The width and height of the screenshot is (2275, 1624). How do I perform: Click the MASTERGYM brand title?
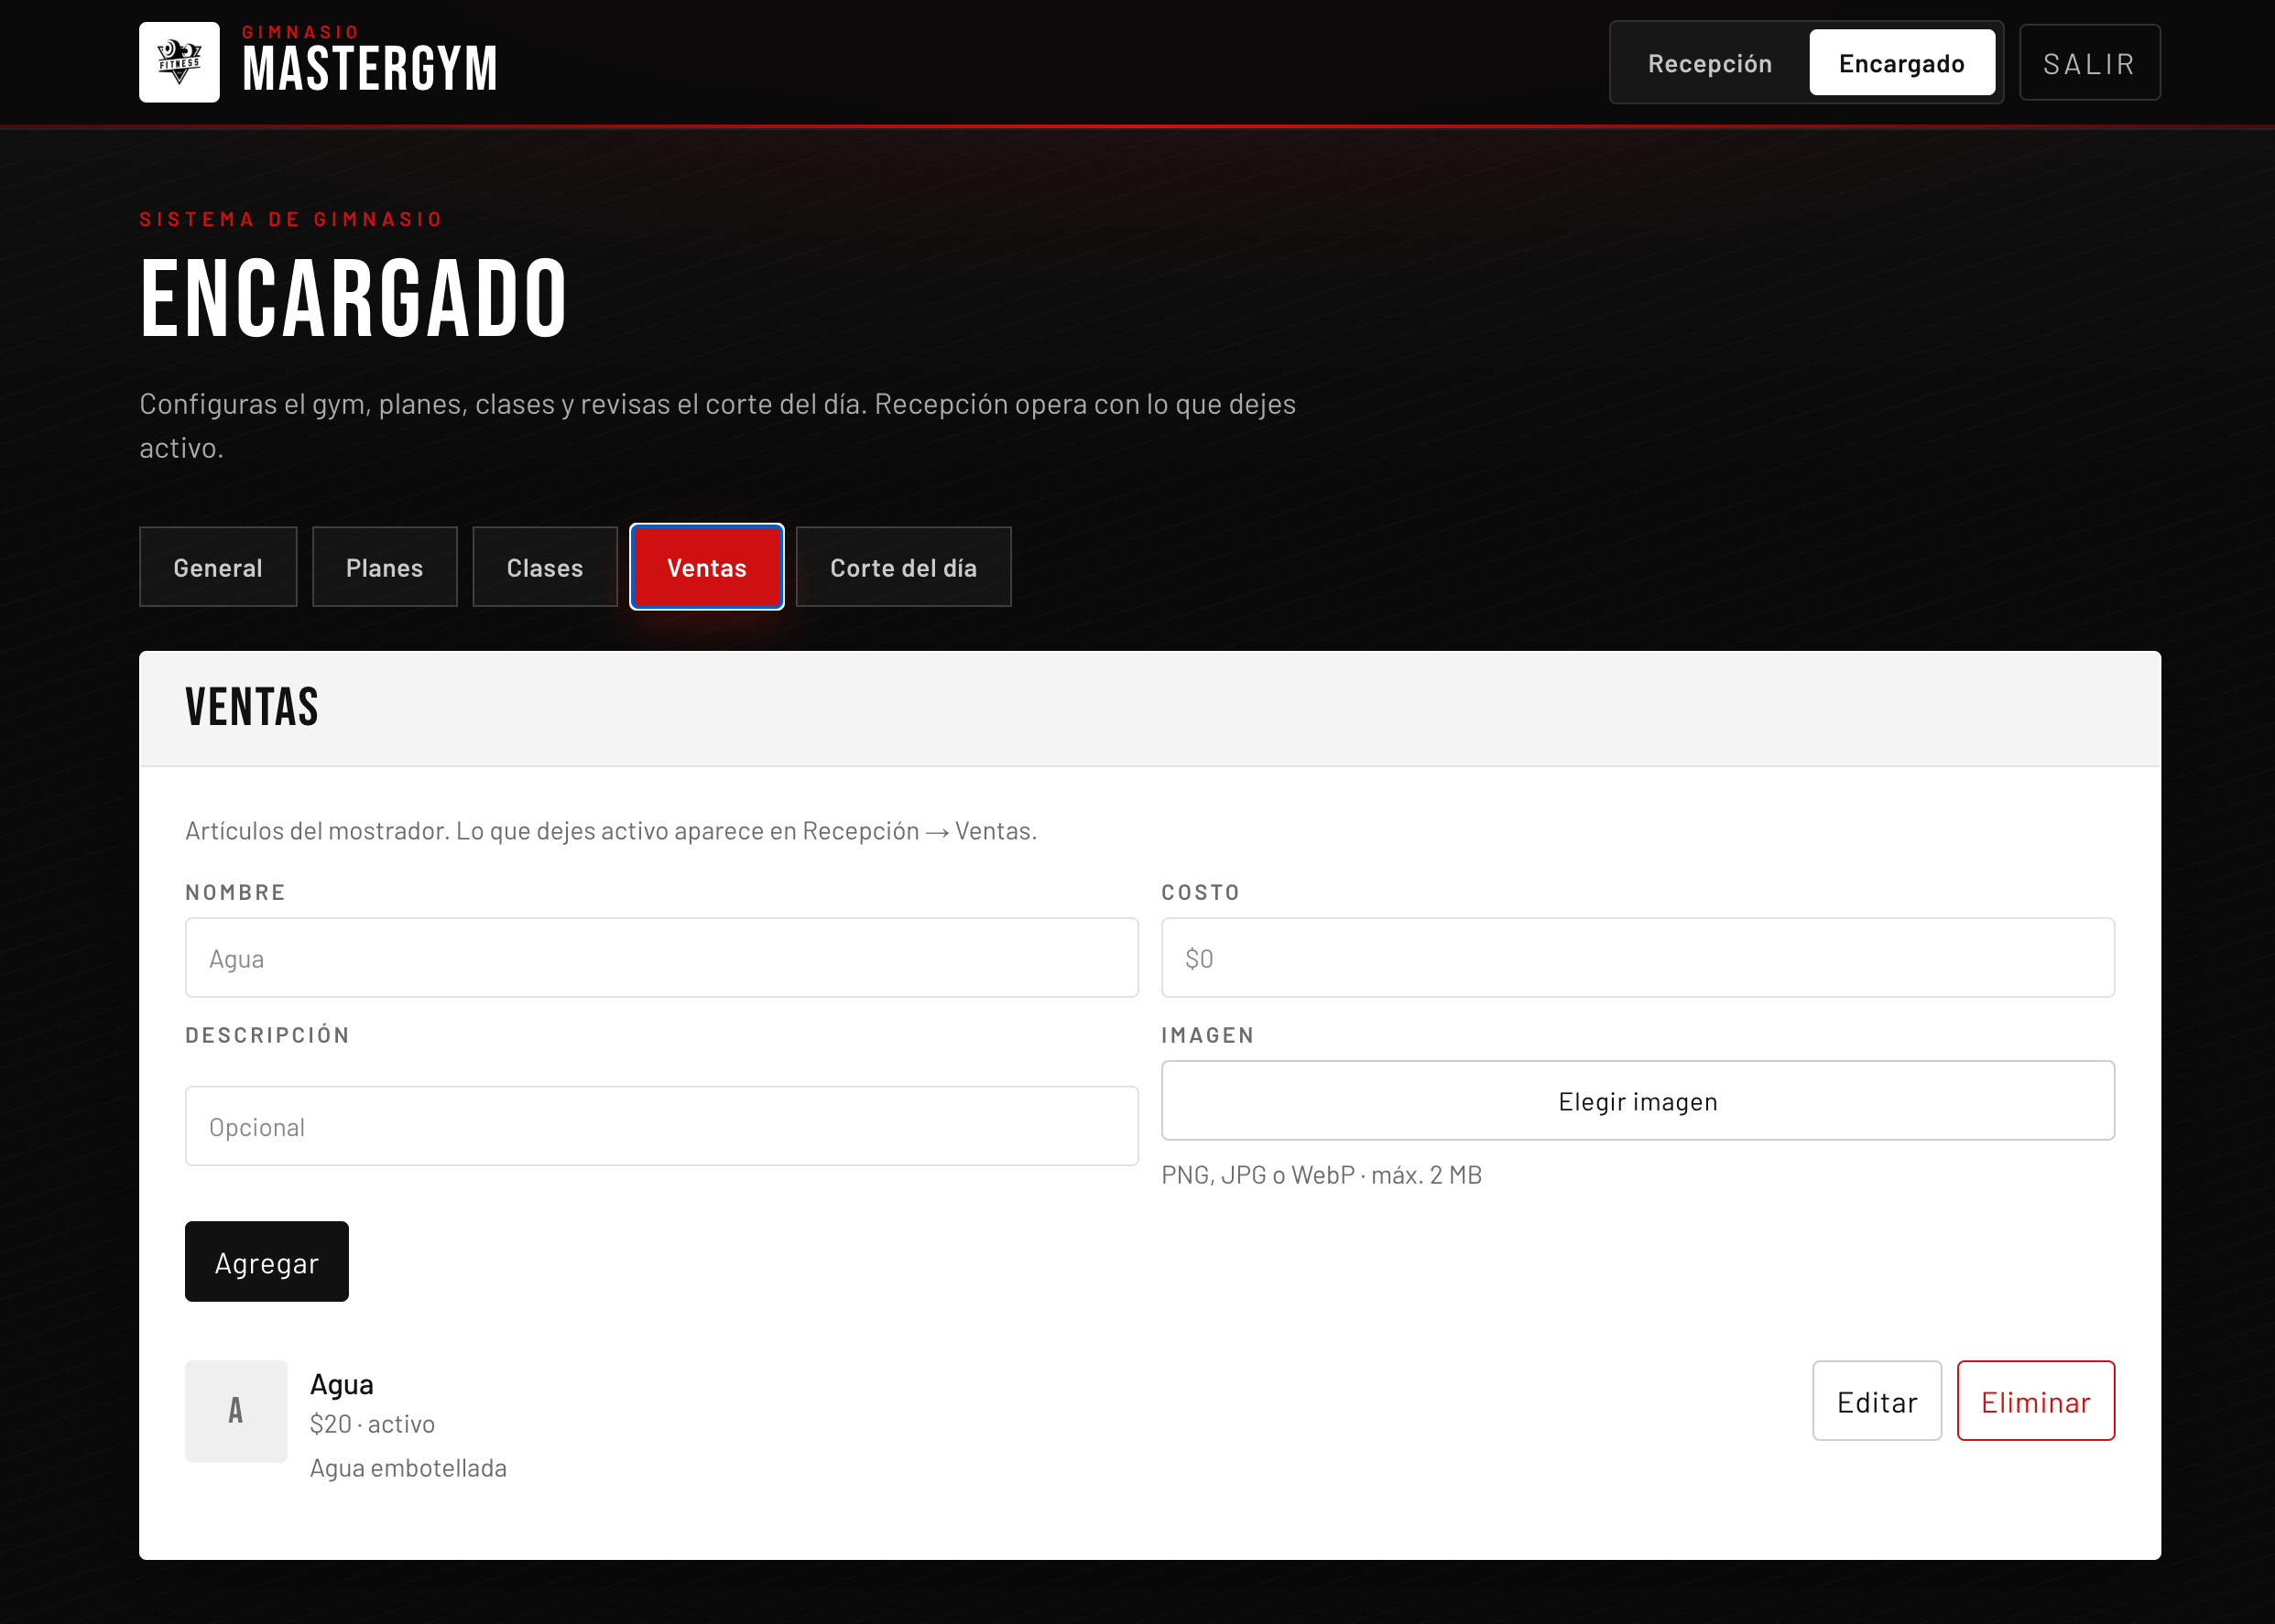[370, 69]
